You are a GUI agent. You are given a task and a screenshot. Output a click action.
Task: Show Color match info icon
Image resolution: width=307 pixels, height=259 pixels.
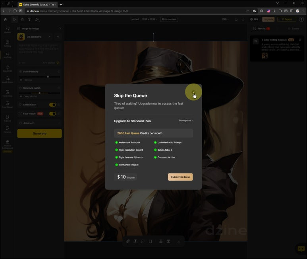(59, 105)
